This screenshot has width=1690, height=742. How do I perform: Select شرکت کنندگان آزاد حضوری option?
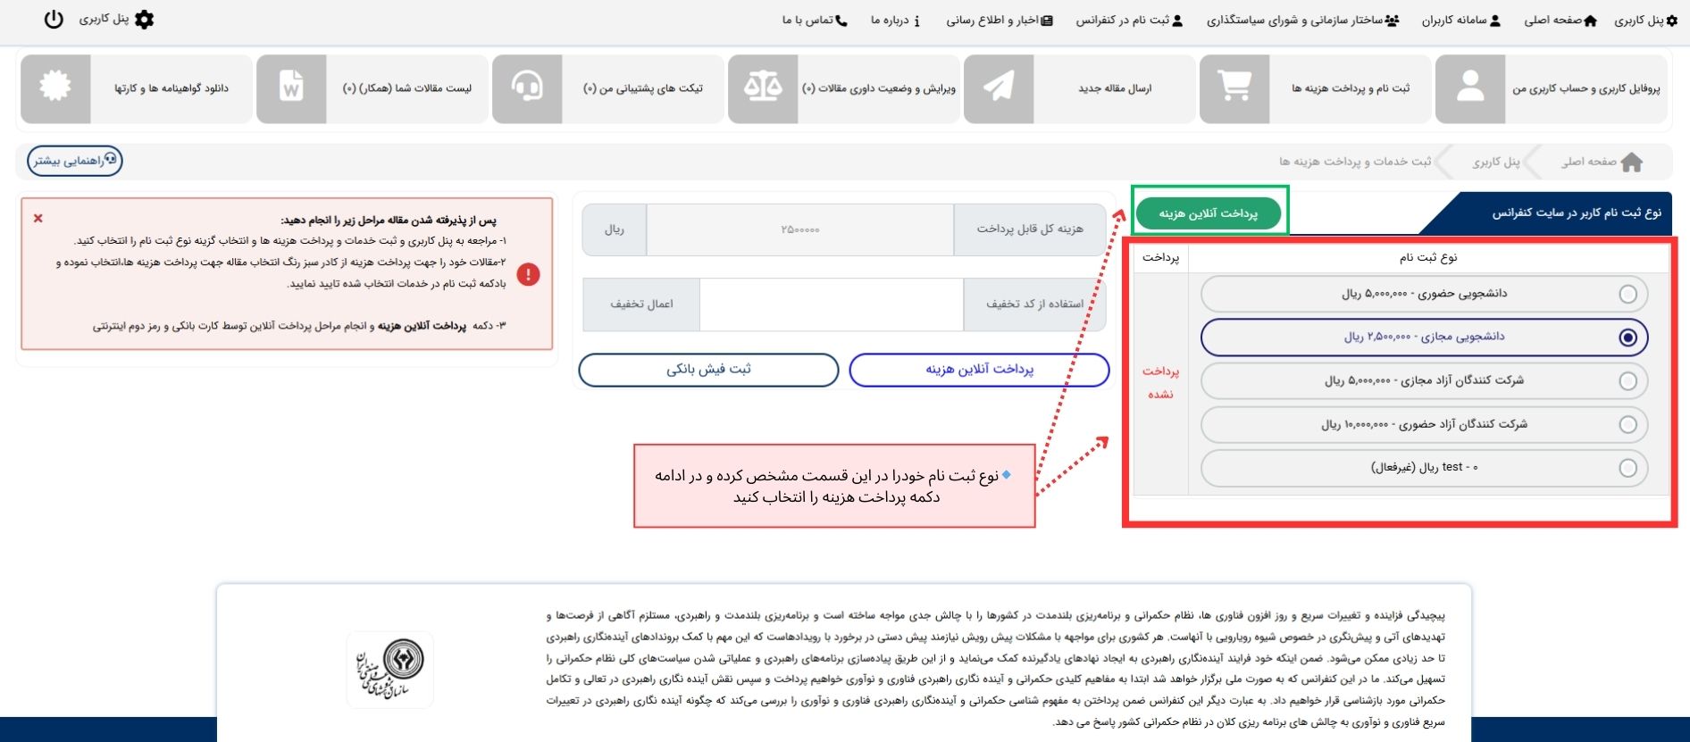1424,425
